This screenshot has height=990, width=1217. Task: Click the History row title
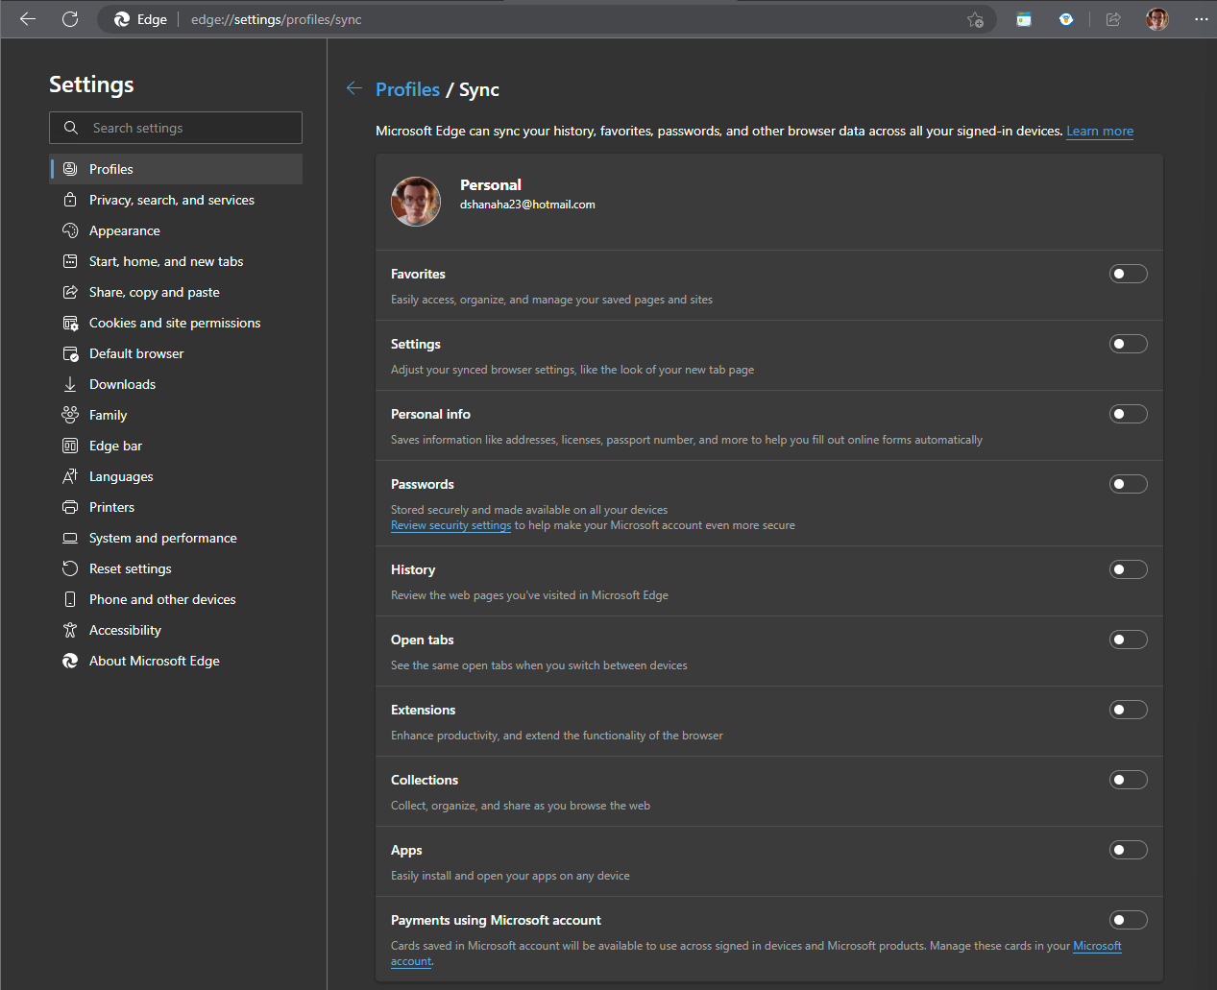tap(413, 569)
